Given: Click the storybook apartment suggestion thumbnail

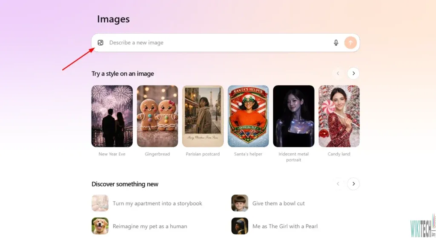Looking at the screenshot, I should click(x=100, y=203).
